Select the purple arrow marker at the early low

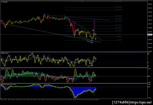tap(5, 28)
